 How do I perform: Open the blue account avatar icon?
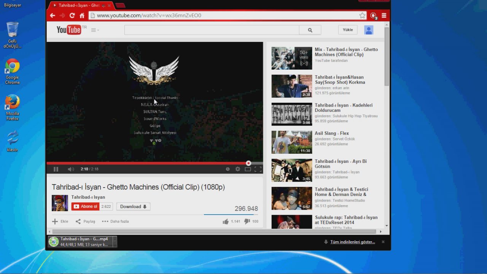coord(369,30)
